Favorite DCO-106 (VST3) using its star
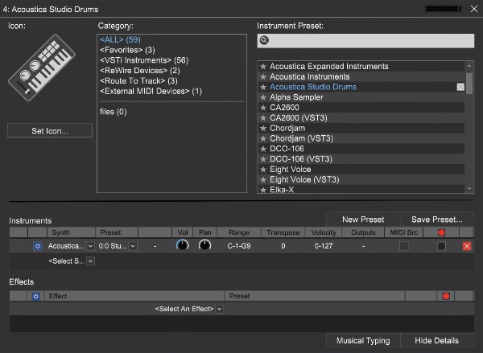 [263, 159]
